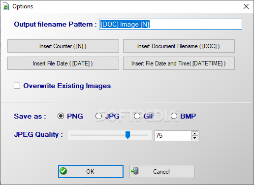Screen dimensions: 254x185
Task: Click the Options window title icon
Action: pyautogui.click(x=6, y=6)
